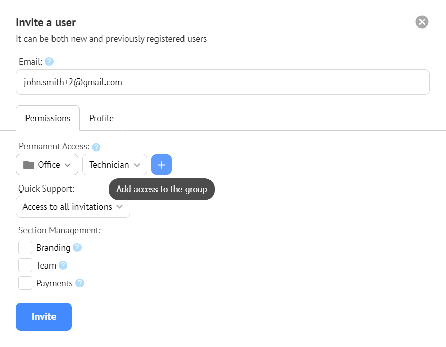Open the Access to all invitations dropdown
The image size is (446, 347).
point(73,207)
